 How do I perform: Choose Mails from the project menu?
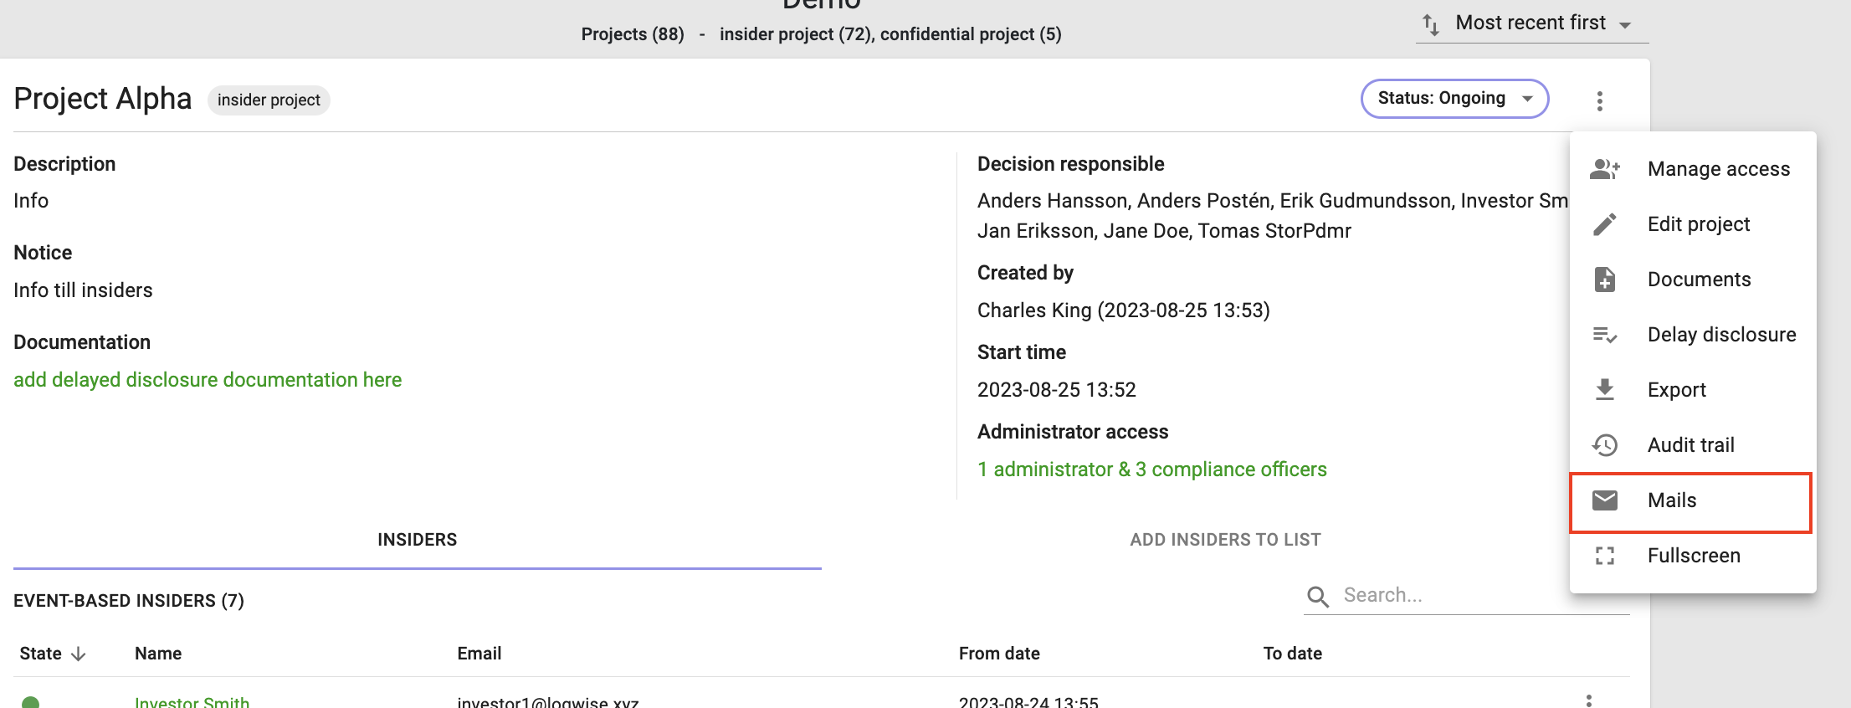1691,501
